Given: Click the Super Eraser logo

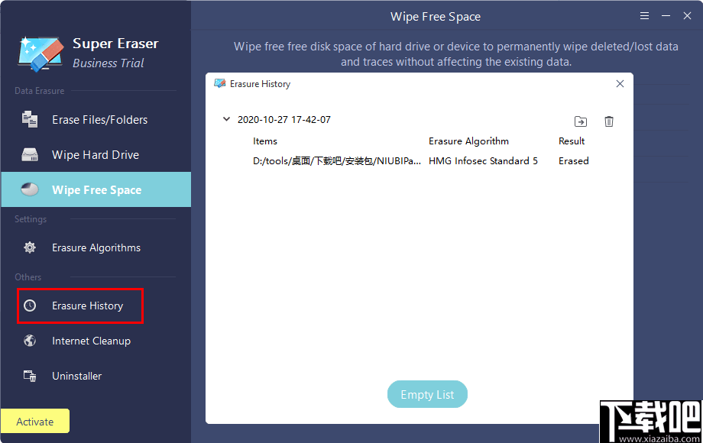Looking at the screenshot, I should (39, 51).
